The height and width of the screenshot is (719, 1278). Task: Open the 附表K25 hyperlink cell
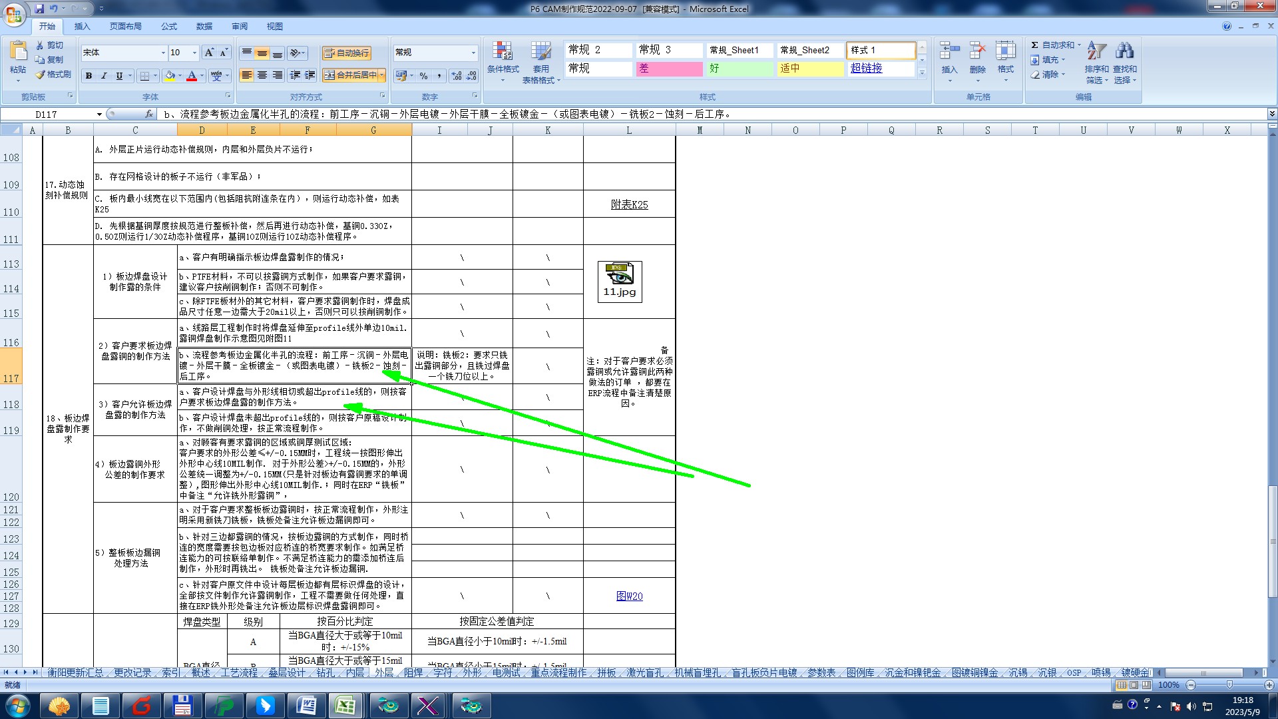point(629,204)
